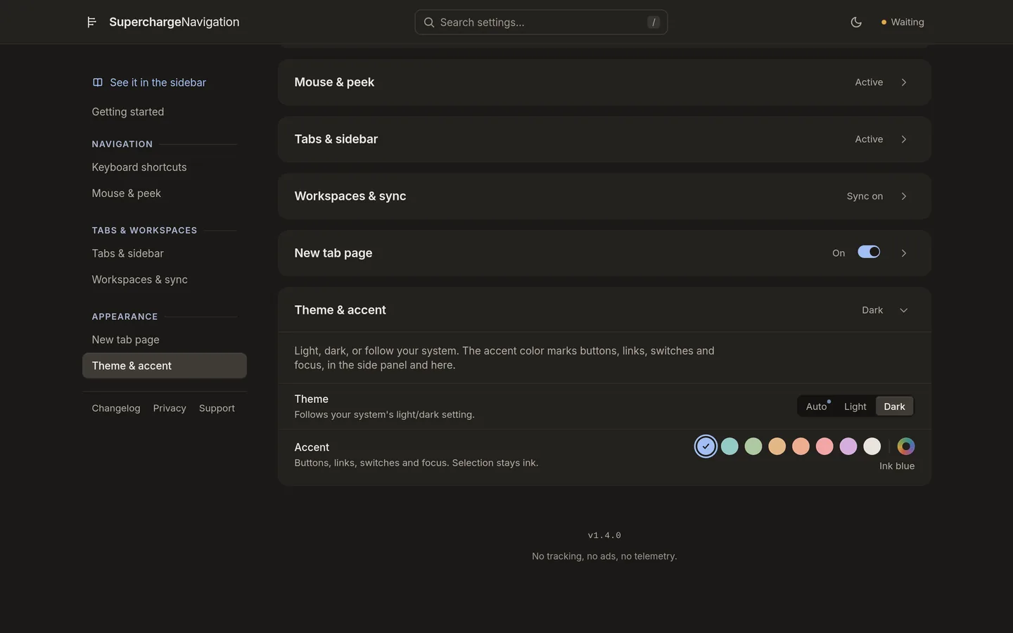1013x633 pixels.
Task: Select the checked ink blue accent swatch
Action: pyautogui.click(x=706, y=446)
